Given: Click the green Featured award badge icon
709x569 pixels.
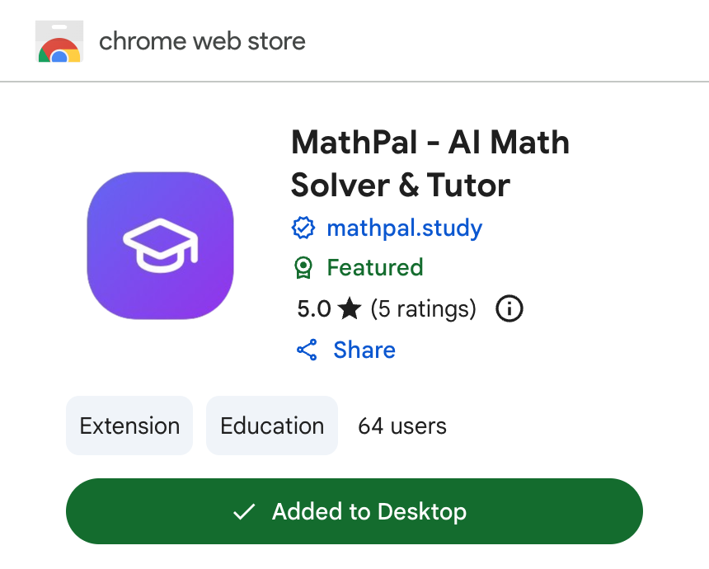Looking at the screenshot, I should 303,268.
